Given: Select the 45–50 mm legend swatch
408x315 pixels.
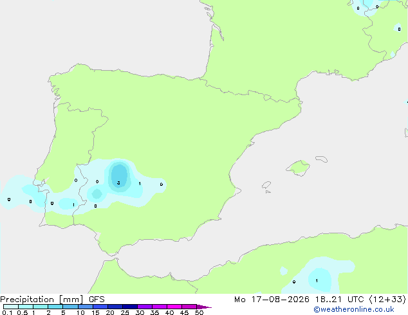Looking at the screenshot, I should pos(189,307).
